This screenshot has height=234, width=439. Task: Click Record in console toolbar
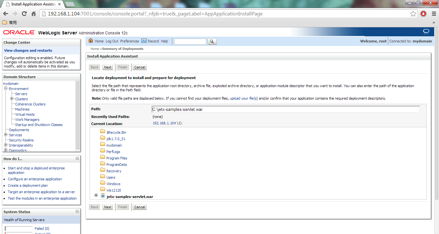coord(153,41)
